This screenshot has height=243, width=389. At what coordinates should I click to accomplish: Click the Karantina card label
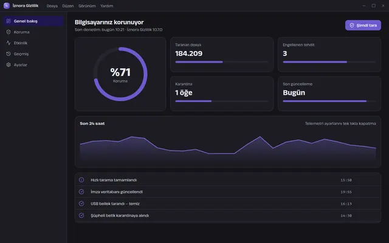click(x=184, y=84)
